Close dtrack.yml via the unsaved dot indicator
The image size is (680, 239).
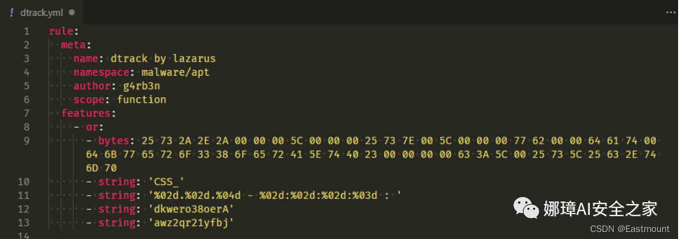coord(71,13)
